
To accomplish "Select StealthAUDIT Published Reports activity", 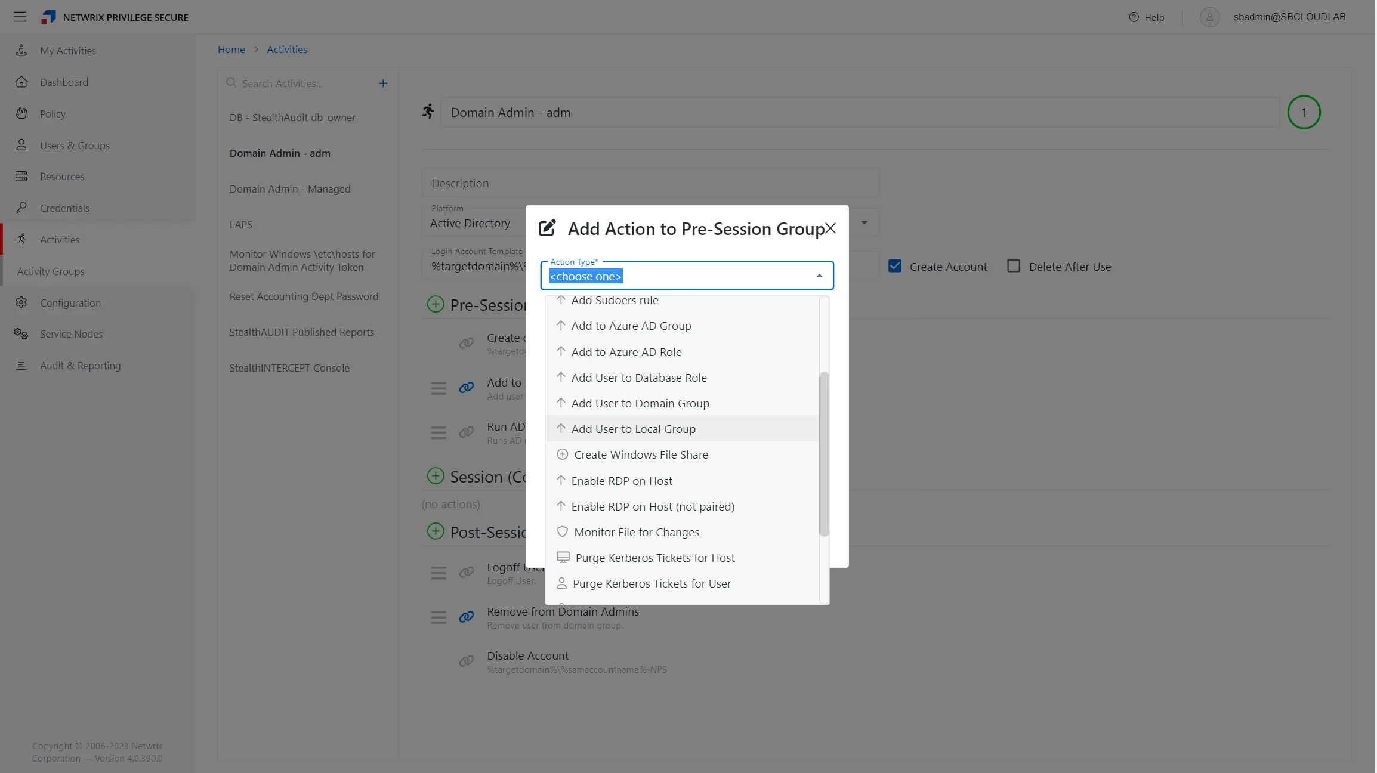I will (302, 332).
